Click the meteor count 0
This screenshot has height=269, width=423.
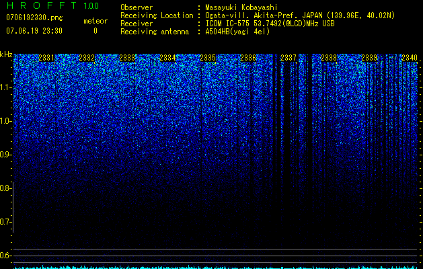coord(95,31)
